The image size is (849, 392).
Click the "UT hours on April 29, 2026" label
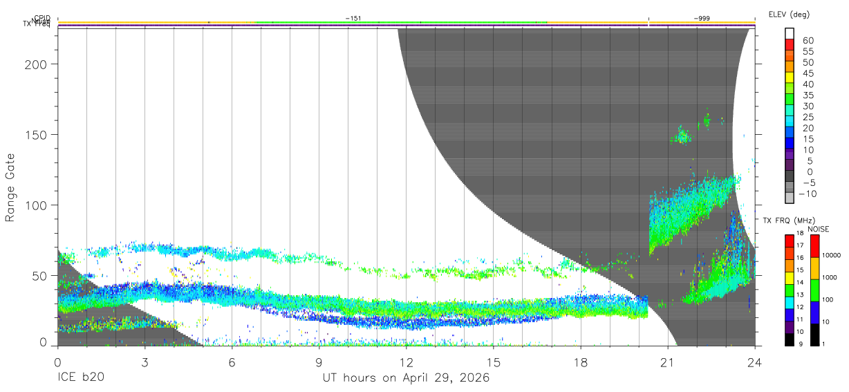tap(406, 378)
